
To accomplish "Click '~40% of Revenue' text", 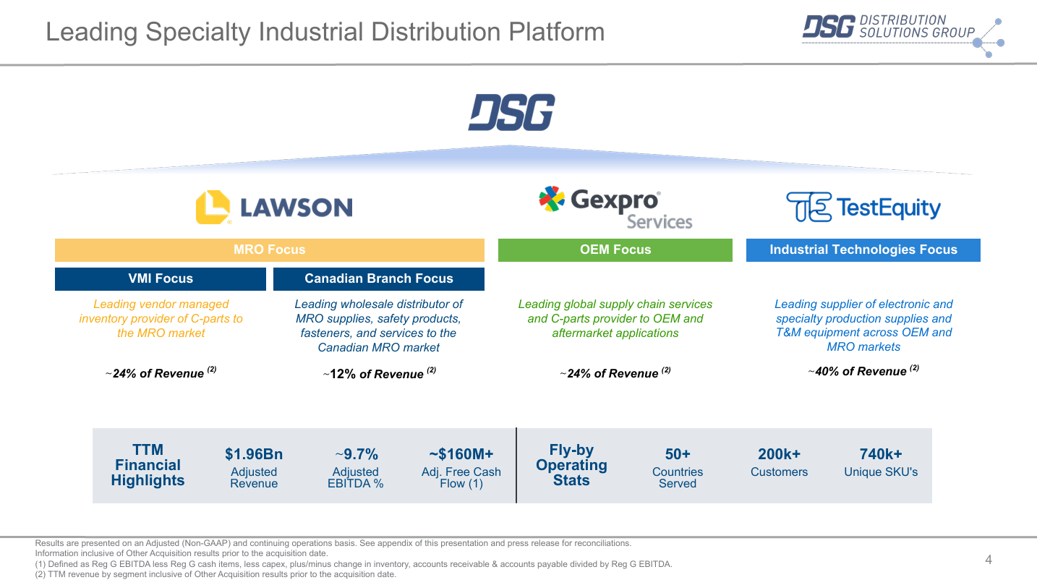I will (863, 370).
